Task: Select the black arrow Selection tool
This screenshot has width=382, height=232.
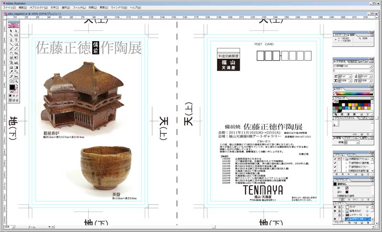Action: pyautogui.click(x=11, y=31)
